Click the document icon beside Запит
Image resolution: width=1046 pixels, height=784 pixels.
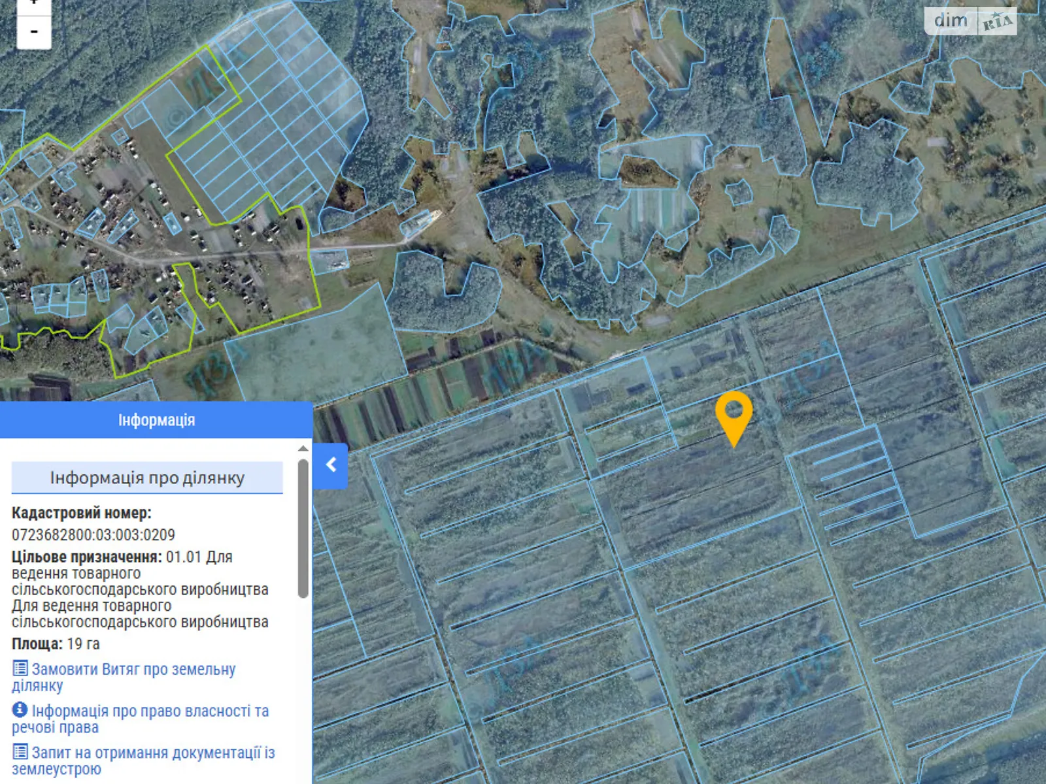(20, 752)
